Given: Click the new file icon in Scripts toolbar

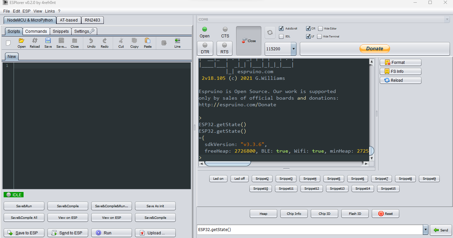Looking at the screenshot, I should 9,43.
